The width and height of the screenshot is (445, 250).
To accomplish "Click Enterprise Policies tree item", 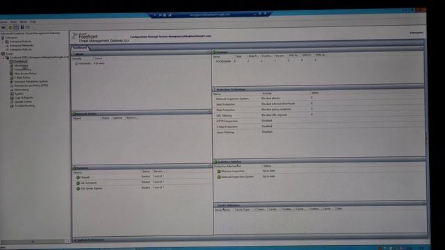I will [20, 42].
